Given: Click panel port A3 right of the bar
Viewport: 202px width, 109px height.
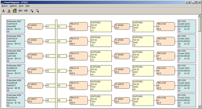Looking at the screenshot, I should coord(62,56).
